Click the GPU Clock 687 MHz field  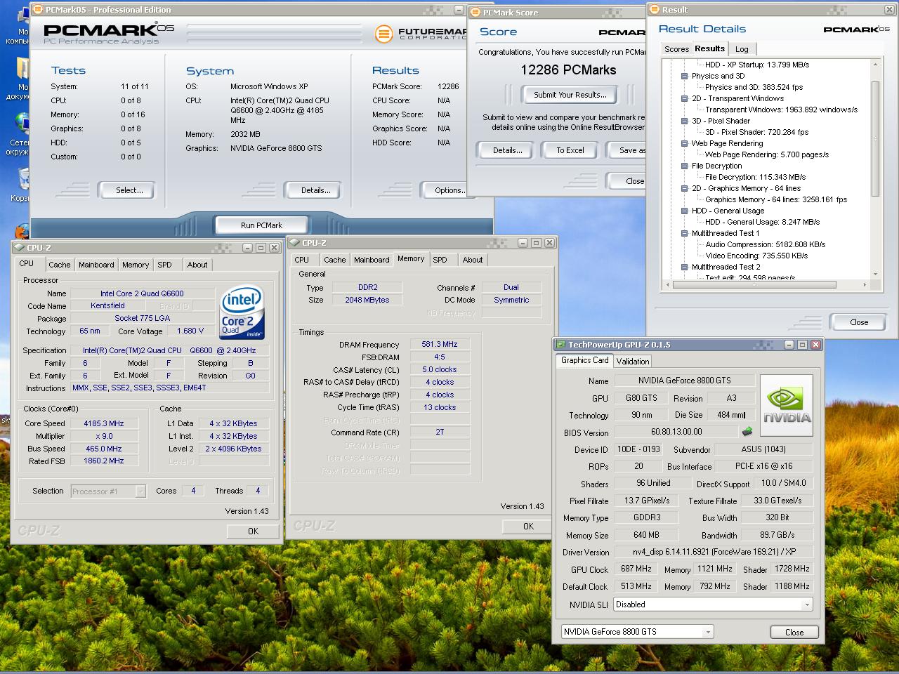tap(636, 569)
